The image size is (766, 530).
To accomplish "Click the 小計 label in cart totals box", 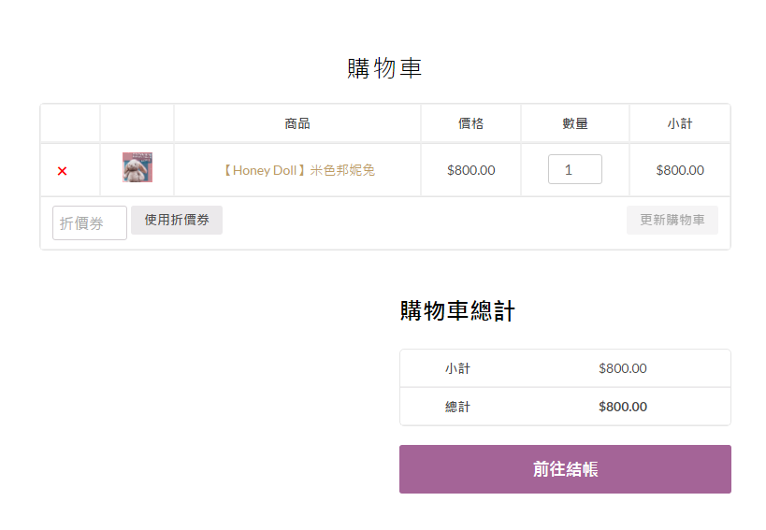I will coord(457,368).
